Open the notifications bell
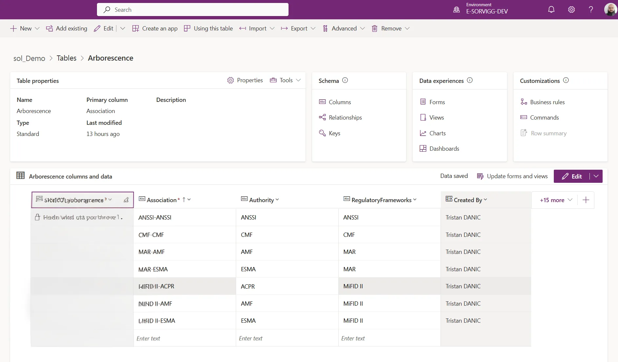 point(552,10)
